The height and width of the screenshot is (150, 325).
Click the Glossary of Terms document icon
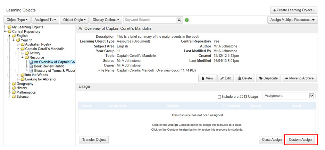[31, 71]
